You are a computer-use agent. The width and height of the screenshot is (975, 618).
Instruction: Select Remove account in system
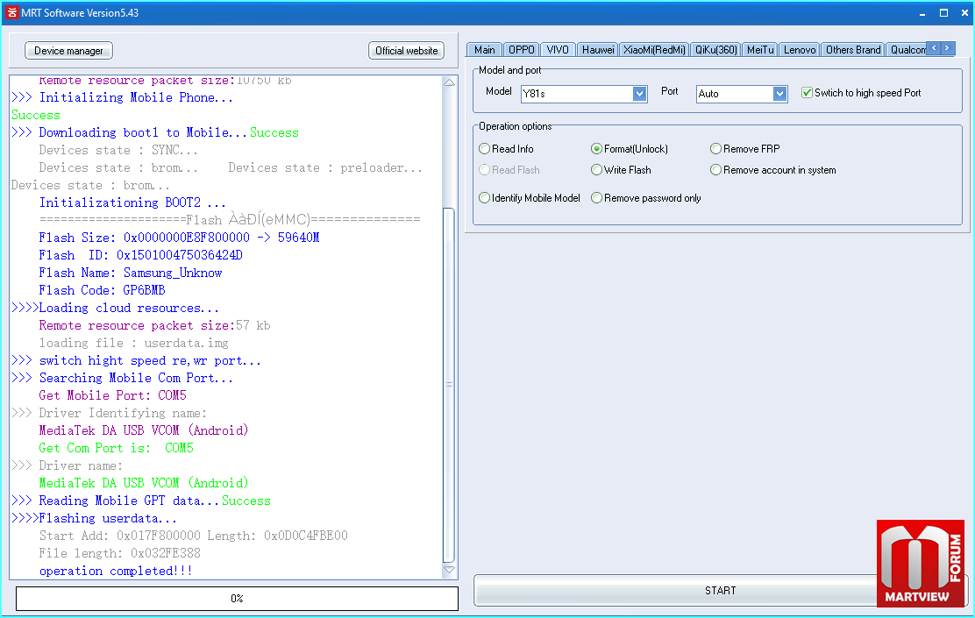click(773, 170)
